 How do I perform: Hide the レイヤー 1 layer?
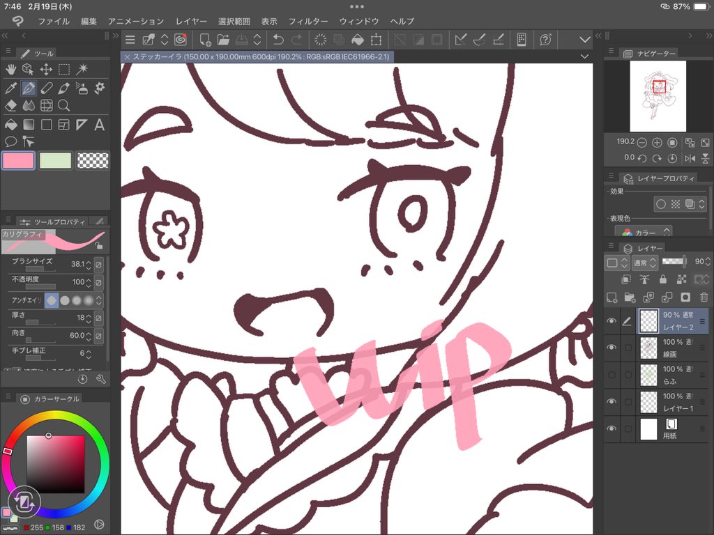coord(612,402)
